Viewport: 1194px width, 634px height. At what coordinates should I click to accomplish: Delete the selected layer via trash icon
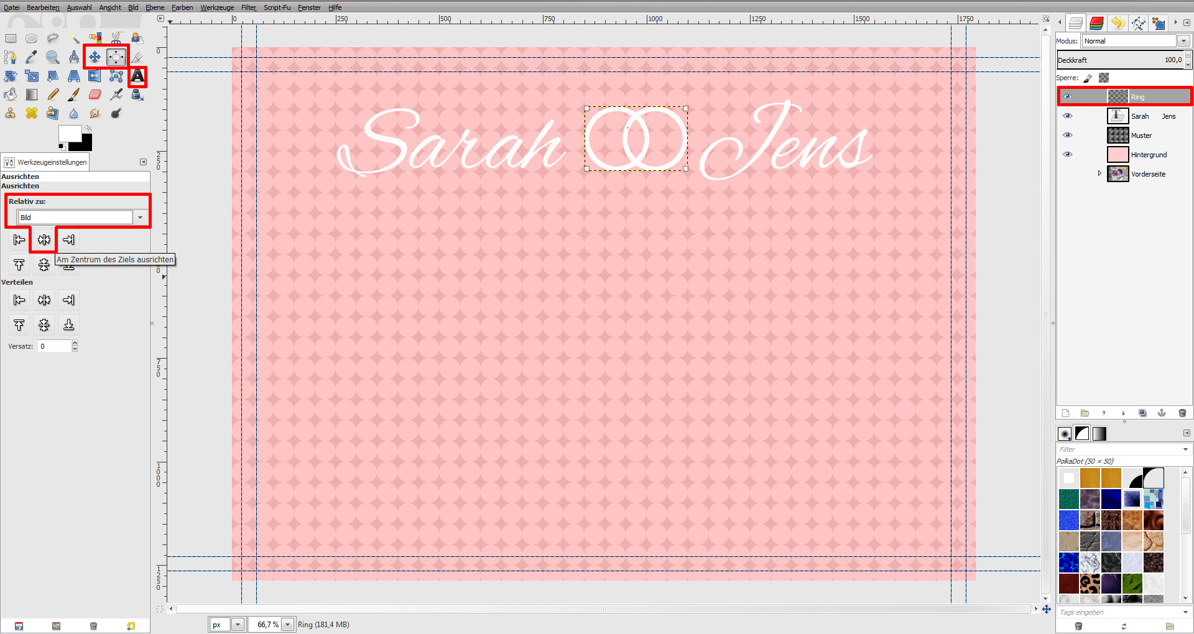1182,413
